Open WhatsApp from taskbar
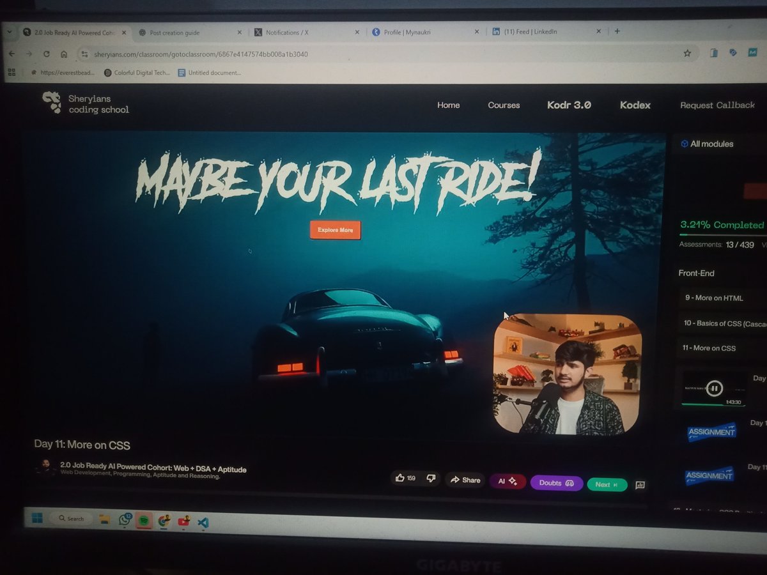 pyautogui.click(x=124, y=520)
